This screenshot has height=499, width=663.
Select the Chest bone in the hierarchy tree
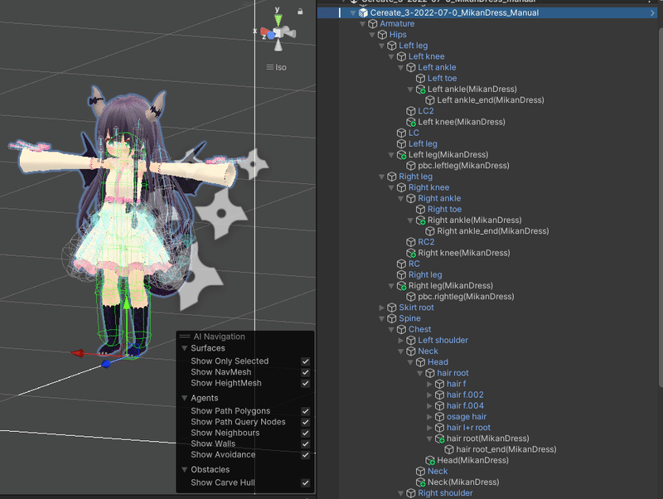(419, 328)
